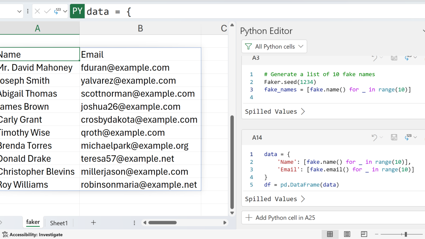This screenshot has width=425, height=239.
Task: Open the Name Box dropdown arrow
Action: coord(19,12)
